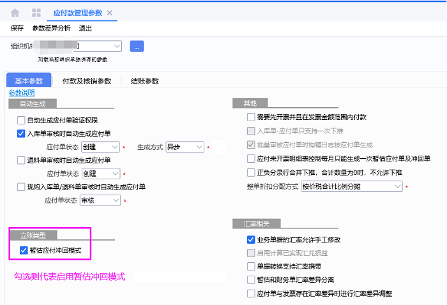Viewport: 447px width, 305px height.
Task: Open the app grid icon
Action: pyautogui.click(x=36, y=13)
